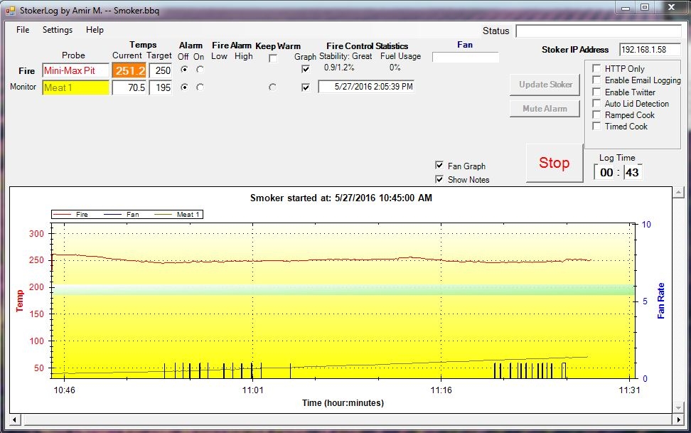This screenshot has width=691, height=433.
Task: Toggle Enable Email Logging checkbox
Action: click(597, 80)
